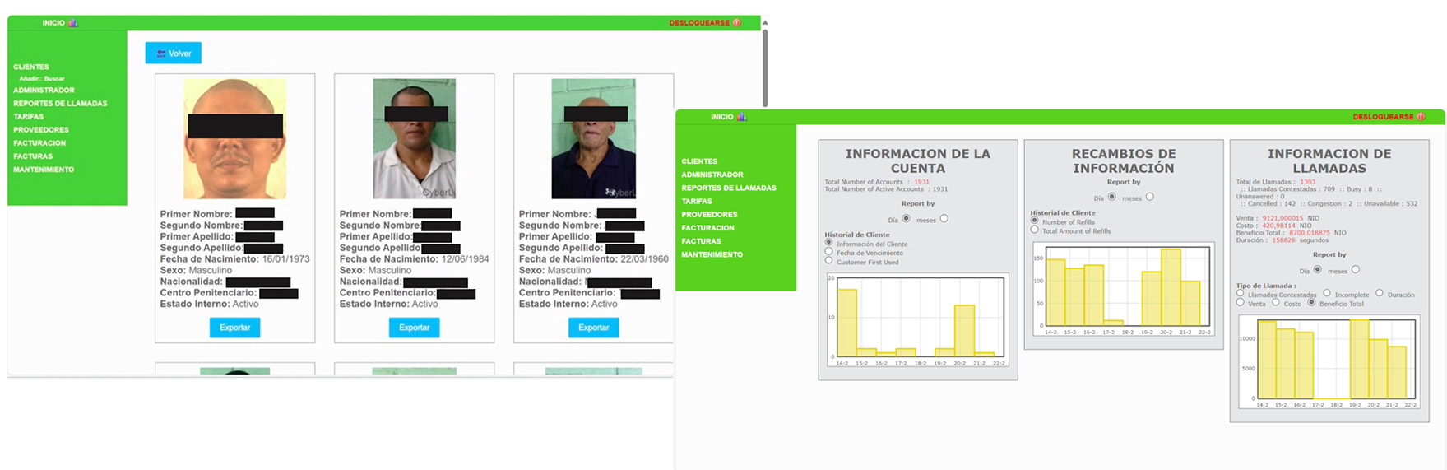Choose the Fecha de Vencimiento radio option

click(x=829, y=252)
